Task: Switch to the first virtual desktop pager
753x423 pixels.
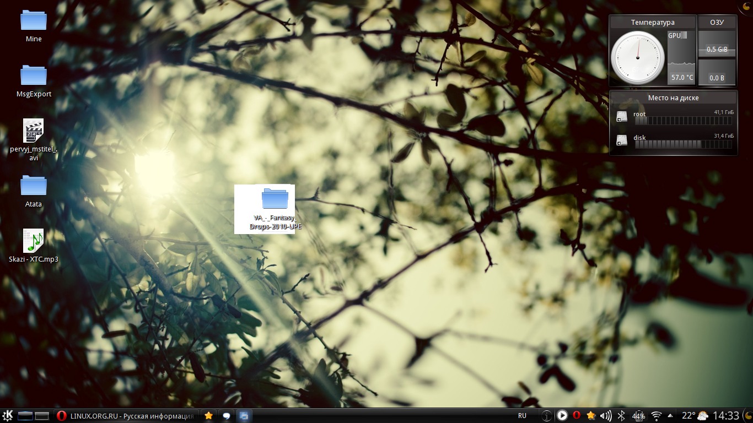Action: point(25,416)
